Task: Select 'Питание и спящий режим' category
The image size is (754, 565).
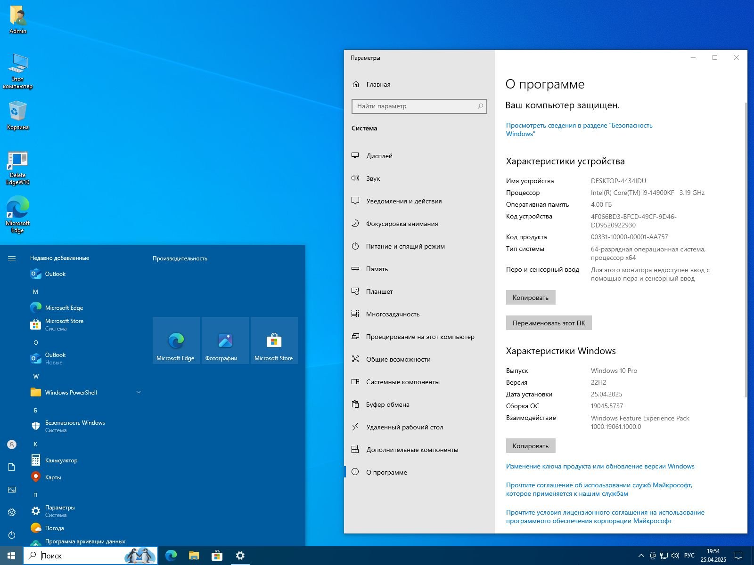Action: (419, 246)
